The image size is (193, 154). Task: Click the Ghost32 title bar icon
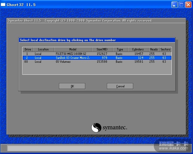(3, 5)
